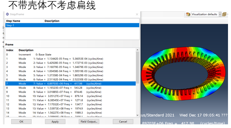
Task: Click the frame list scroll down arrow
Action: pyautogui.click(x=138, y=115)
